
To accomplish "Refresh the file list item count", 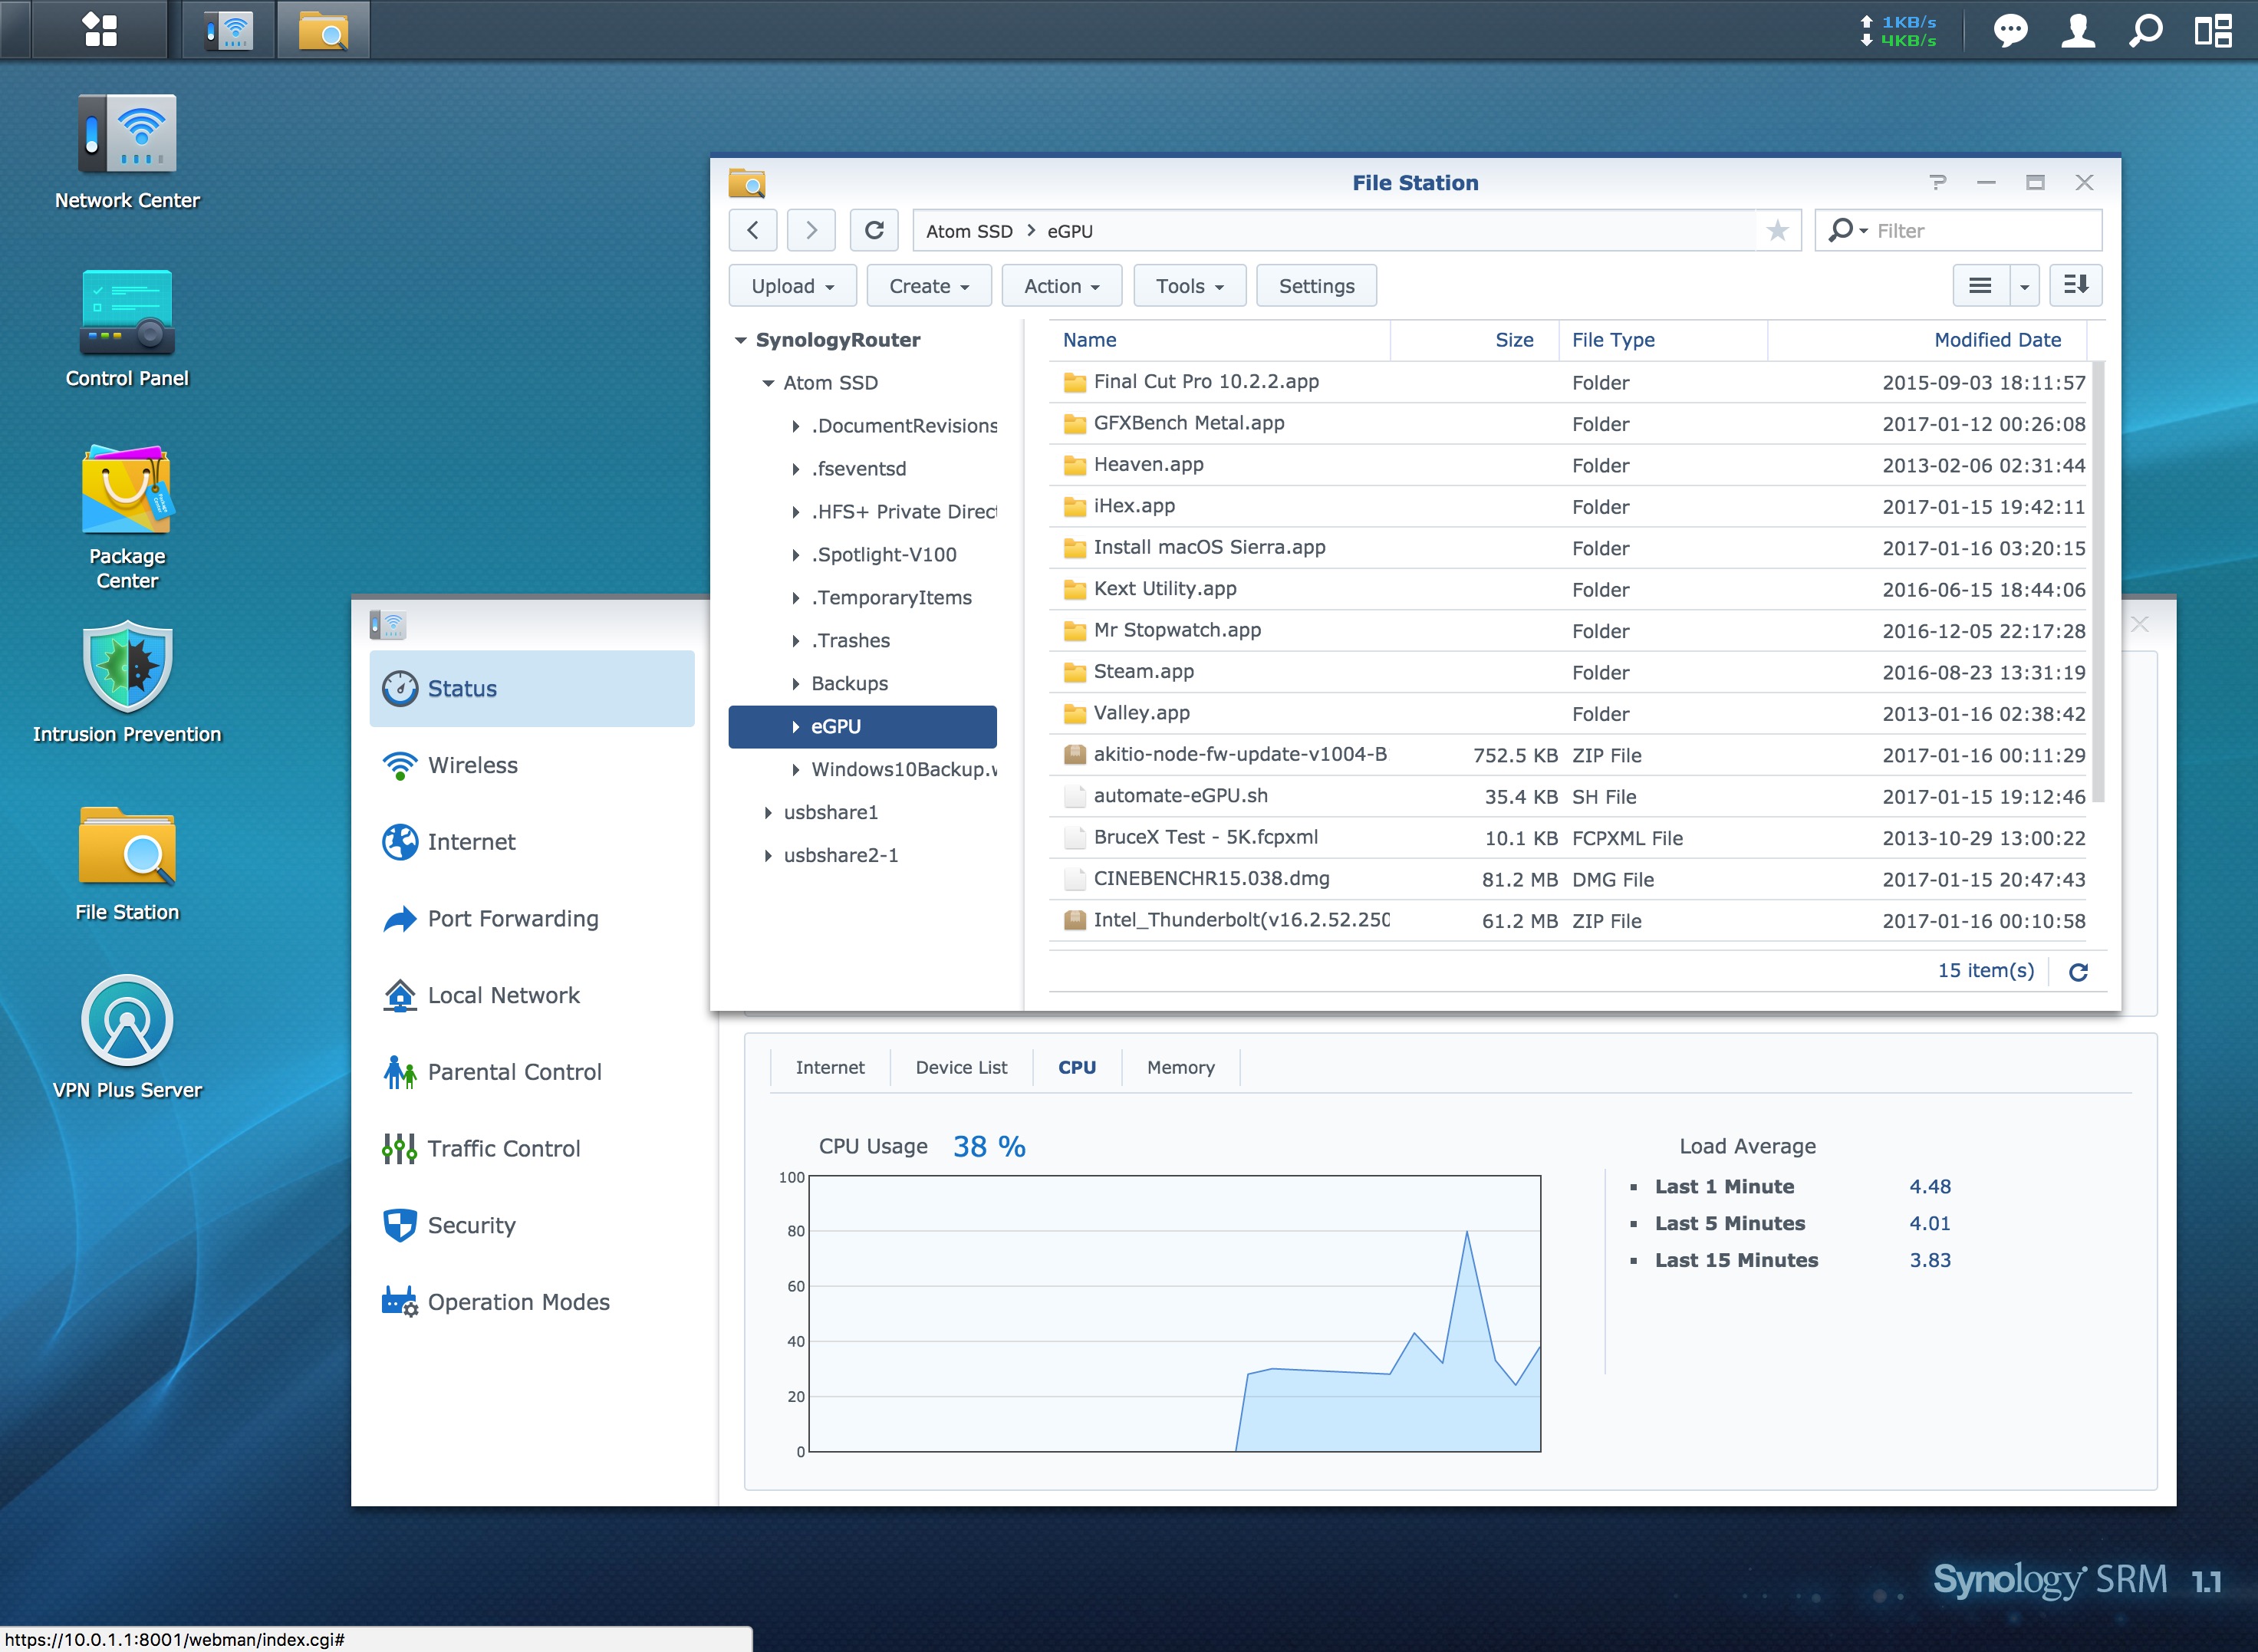I will pyautogui.click(x=2078, y=971).
